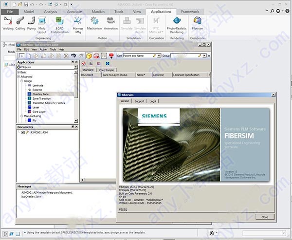Screen dimensions: 292x240
Task: Open the Welding application
Action: 8,23
